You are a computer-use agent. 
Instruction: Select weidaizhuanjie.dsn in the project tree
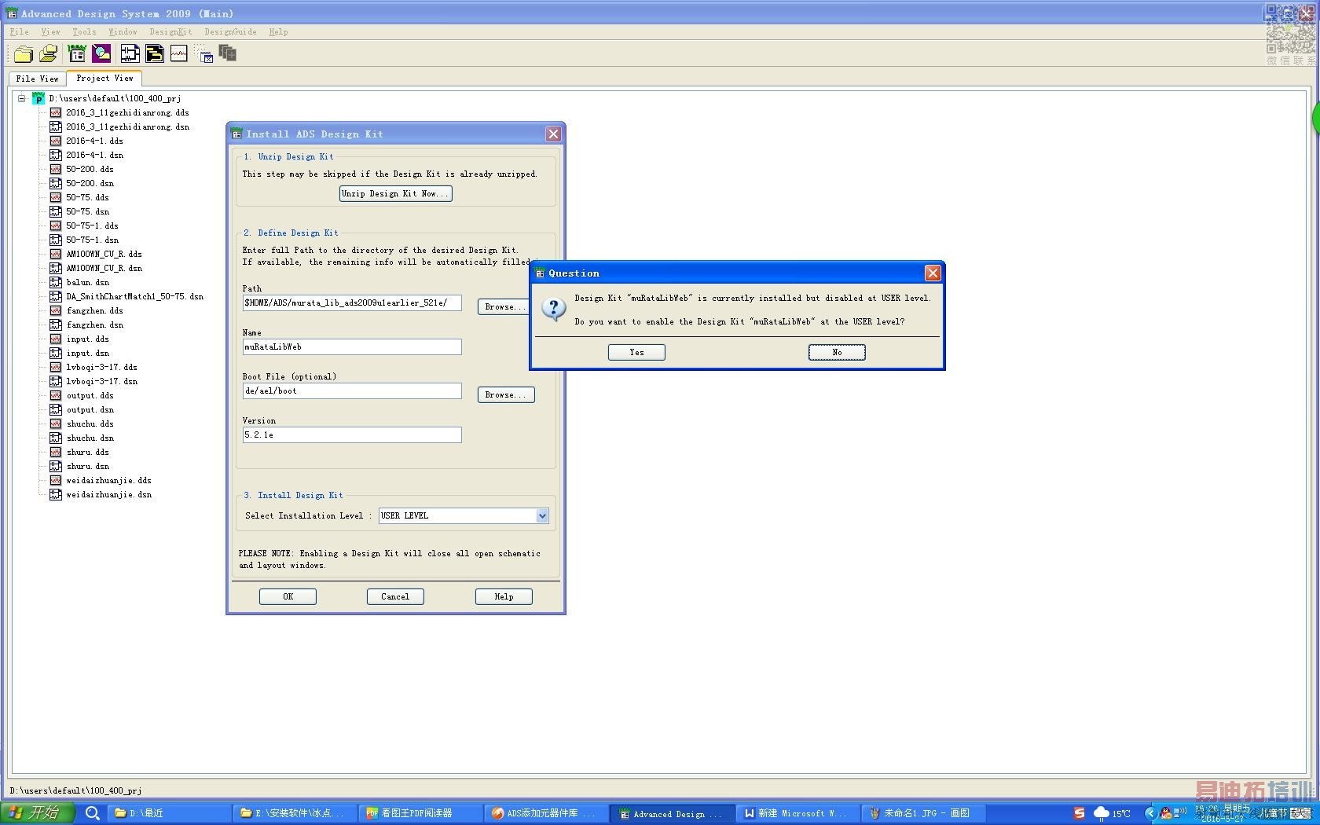[108, 494]
